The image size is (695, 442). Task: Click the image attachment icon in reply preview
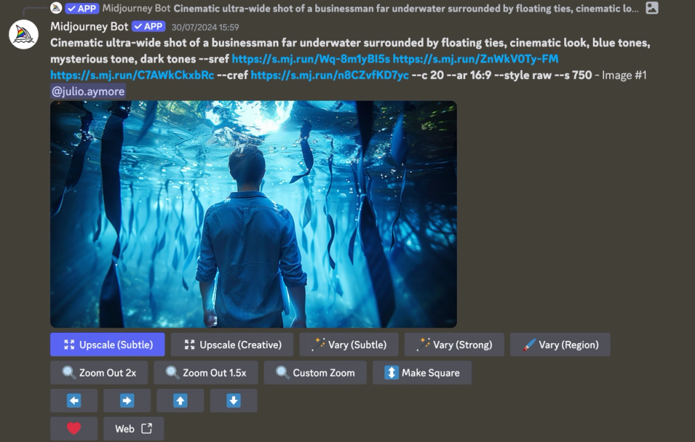652,8
